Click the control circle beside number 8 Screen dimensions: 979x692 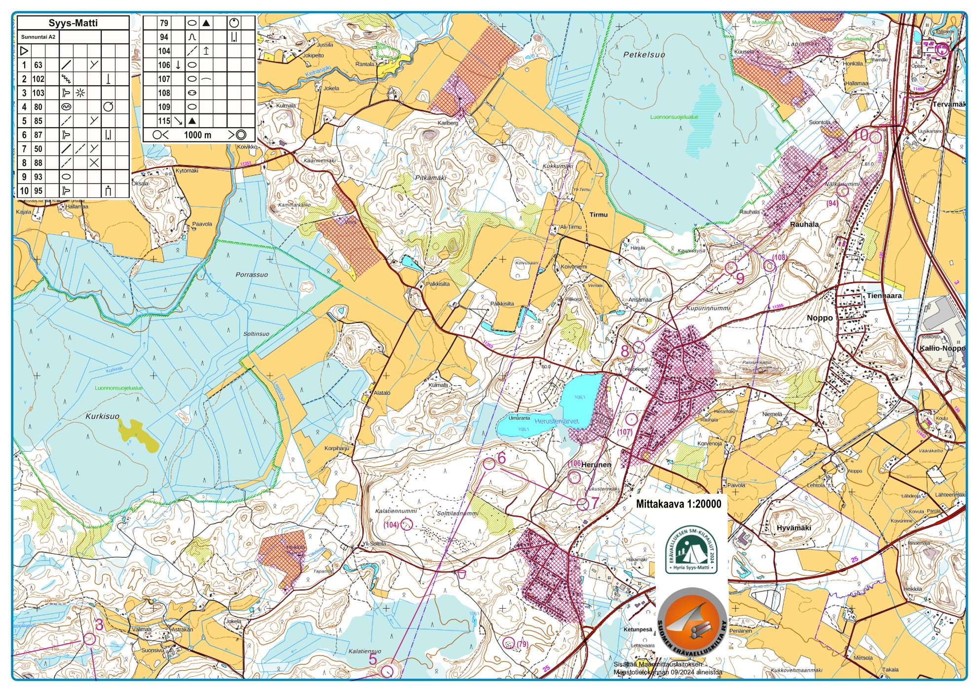639,347
